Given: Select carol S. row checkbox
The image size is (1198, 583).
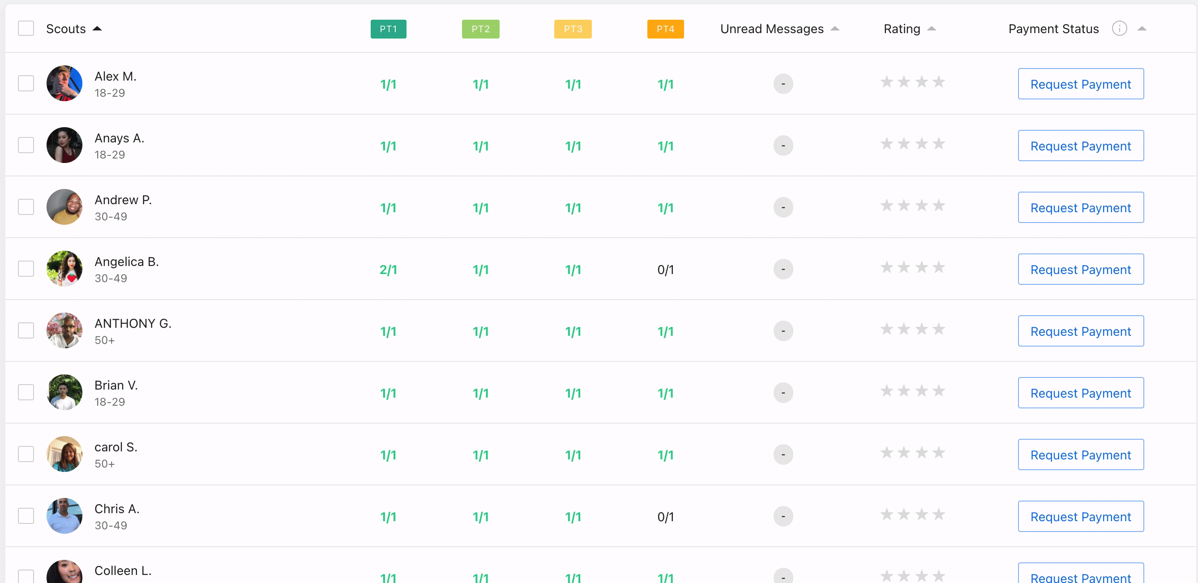Looking at the screenshot, I should pyautogui.click(x=26, y=454).
